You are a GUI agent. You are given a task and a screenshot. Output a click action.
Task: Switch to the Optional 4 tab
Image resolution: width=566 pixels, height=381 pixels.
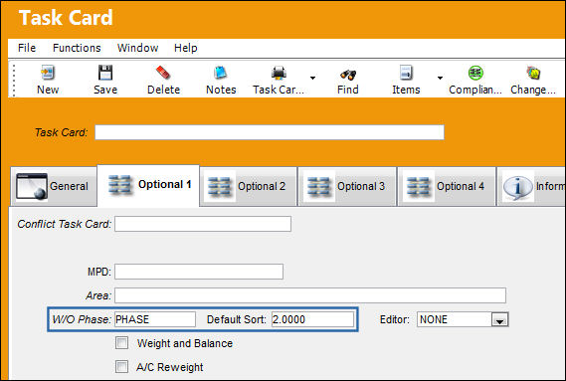click(x=447, y=186)
